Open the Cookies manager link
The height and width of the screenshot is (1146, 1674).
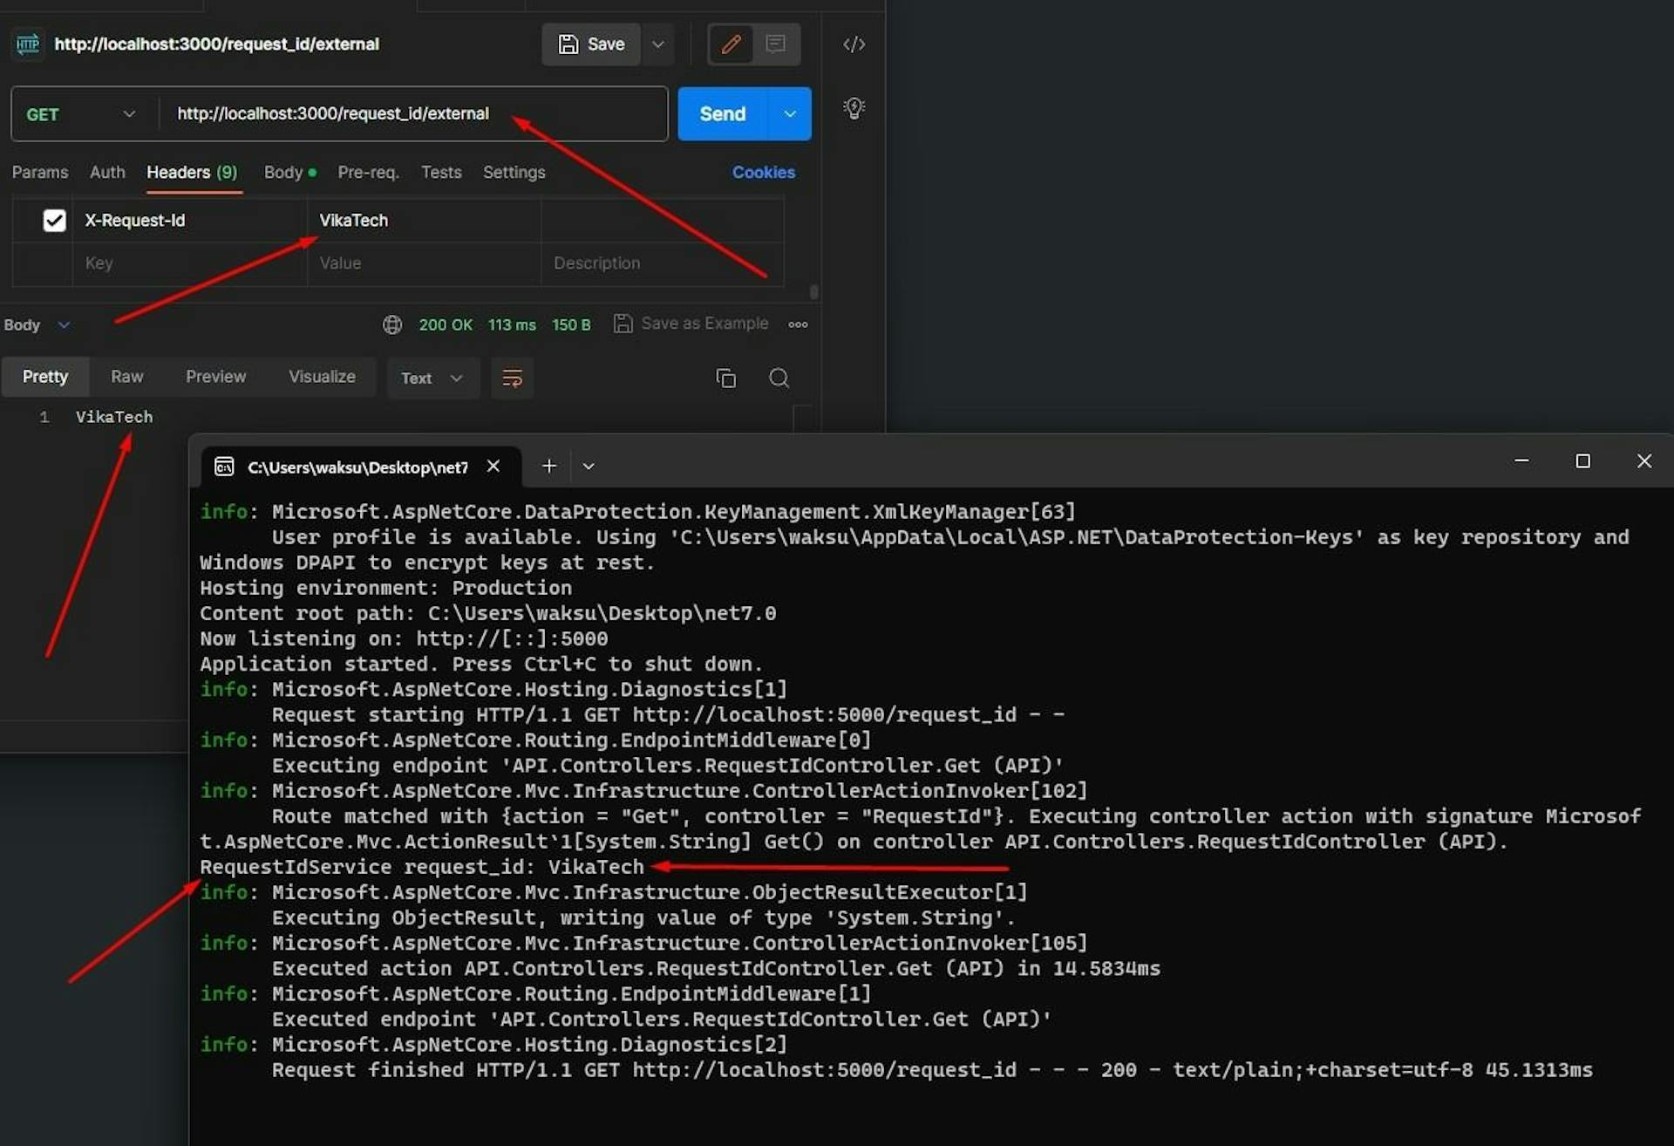[x=763, y=172]
